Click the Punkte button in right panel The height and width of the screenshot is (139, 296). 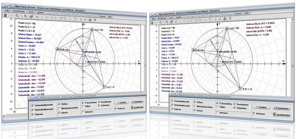coord(261,107)
